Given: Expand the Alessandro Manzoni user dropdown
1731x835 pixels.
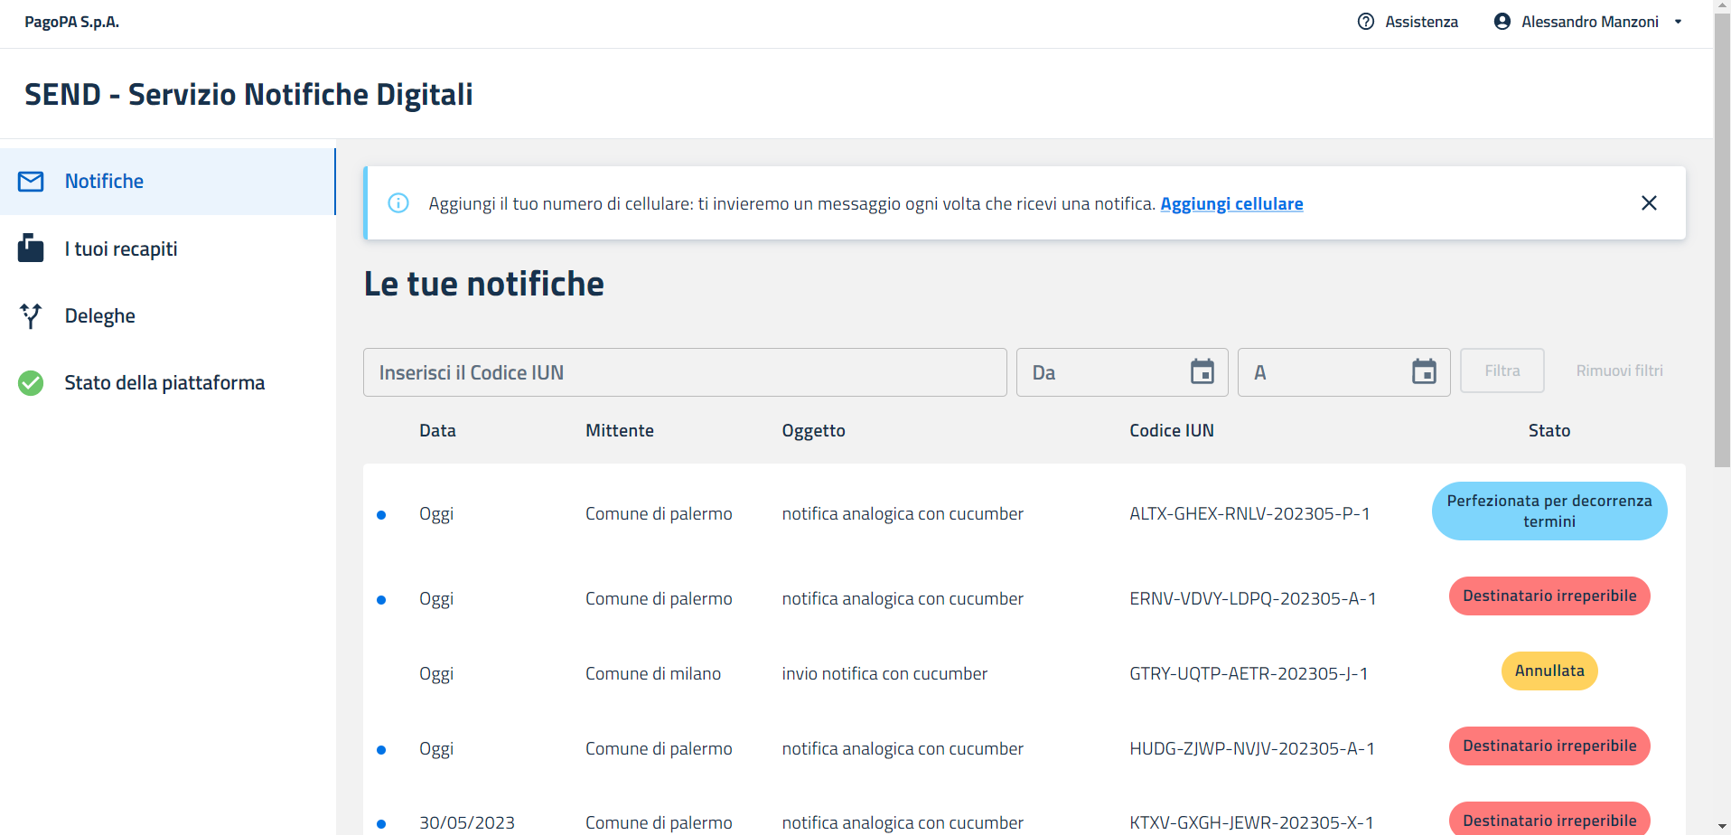Looking at the screenshot, I should (1678, 22).
